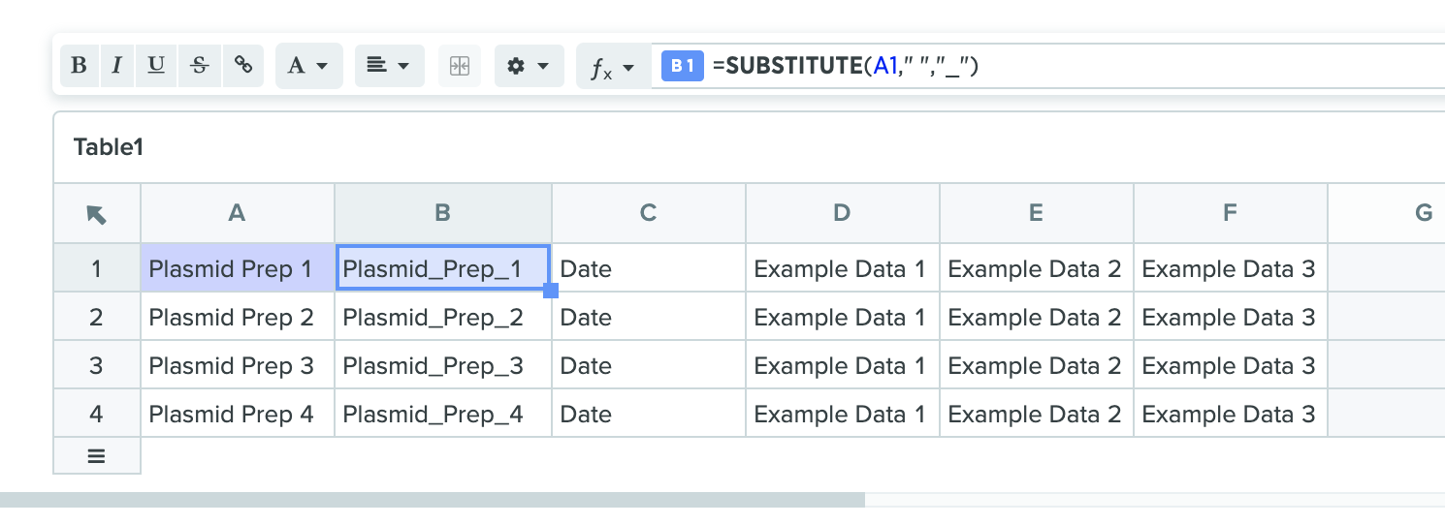Select cell 'Plasmid Prep 4'

point(238,414)
